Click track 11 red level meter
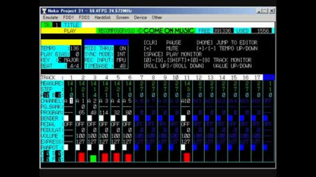 [187, 157]
